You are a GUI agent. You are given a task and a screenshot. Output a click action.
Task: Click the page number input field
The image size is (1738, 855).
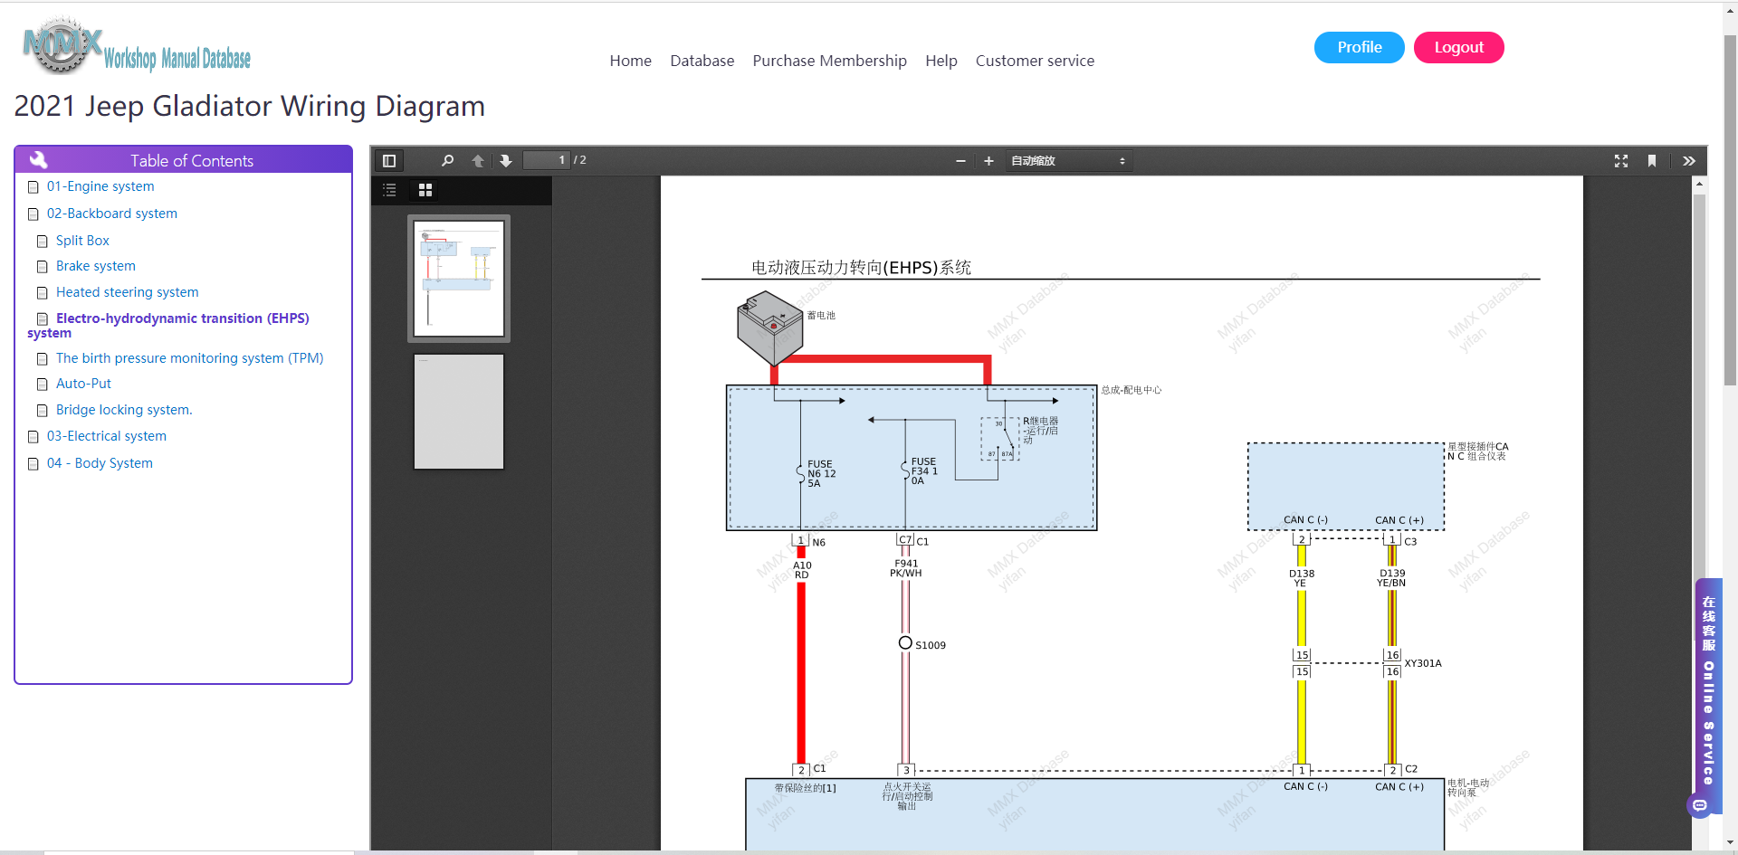point(547,160)
